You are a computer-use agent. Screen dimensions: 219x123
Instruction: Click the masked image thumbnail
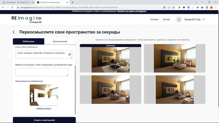(44, 95)
